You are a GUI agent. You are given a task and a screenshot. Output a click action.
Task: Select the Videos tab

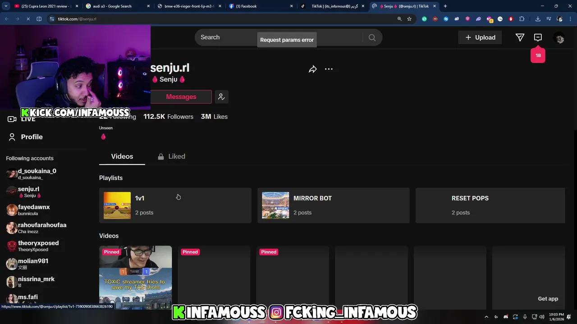coord(122,156)
